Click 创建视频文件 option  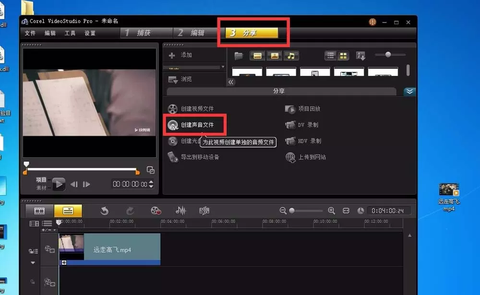coord(191,108)
